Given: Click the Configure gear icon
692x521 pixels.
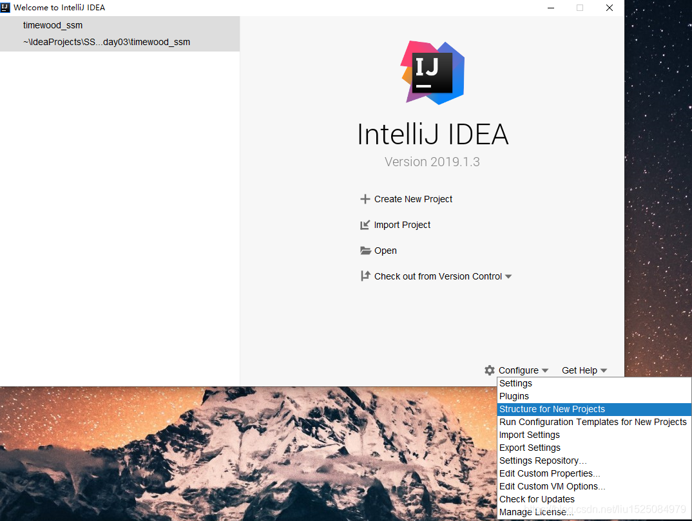Looking at the screenshot, I should pyautogui.click(x=490, y=370).
